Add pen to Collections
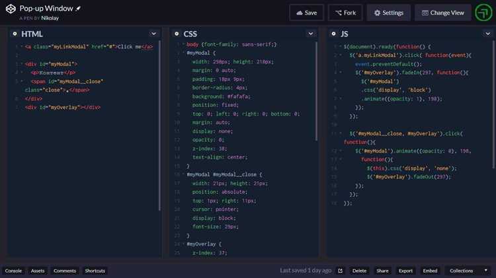 (461, 271)
